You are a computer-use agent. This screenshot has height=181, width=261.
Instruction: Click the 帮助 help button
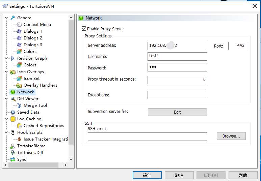tap(243, 175)
